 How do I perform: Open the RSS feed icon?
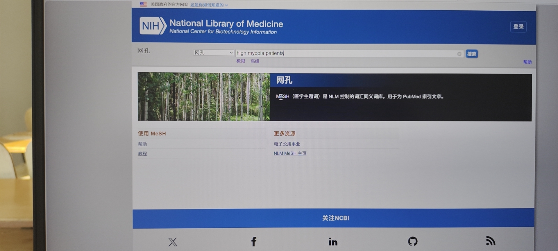[x=491, y=241]
